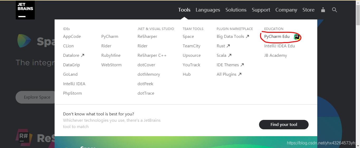This screenshot has width=360, height=148.
Task: Open the ReSharper C++ link
Action: click(152, 55)
